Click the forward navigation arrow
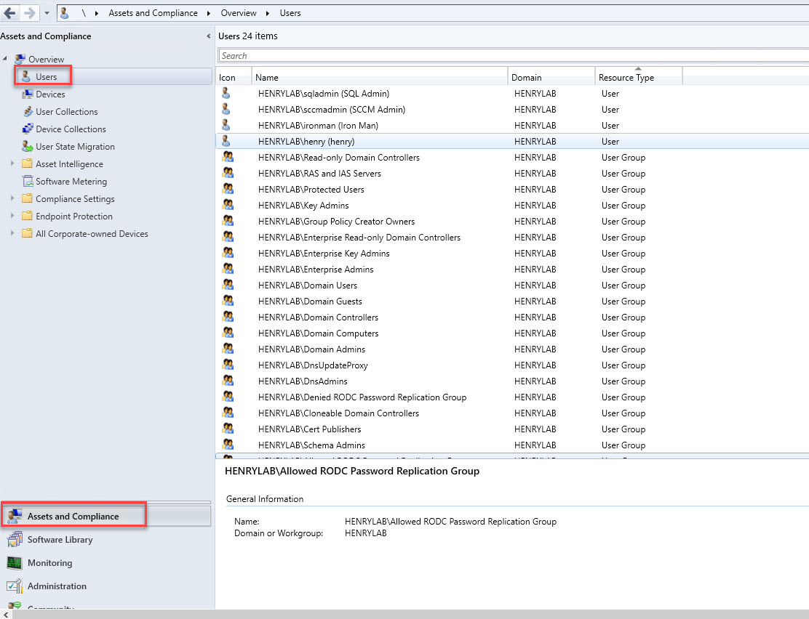The height and width of the screenshot is (619, 809). coord(29,13)
